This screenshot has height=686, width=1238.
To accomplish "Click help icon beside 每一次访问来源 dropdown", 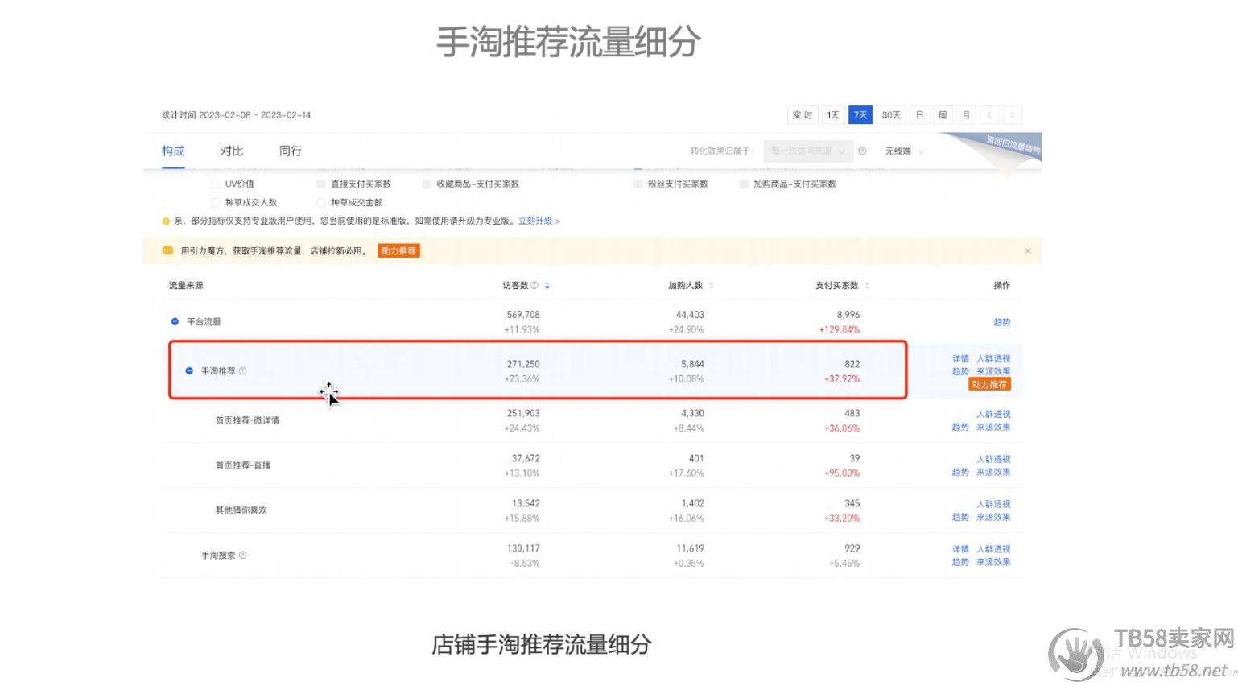I will [x=862, y=151].
